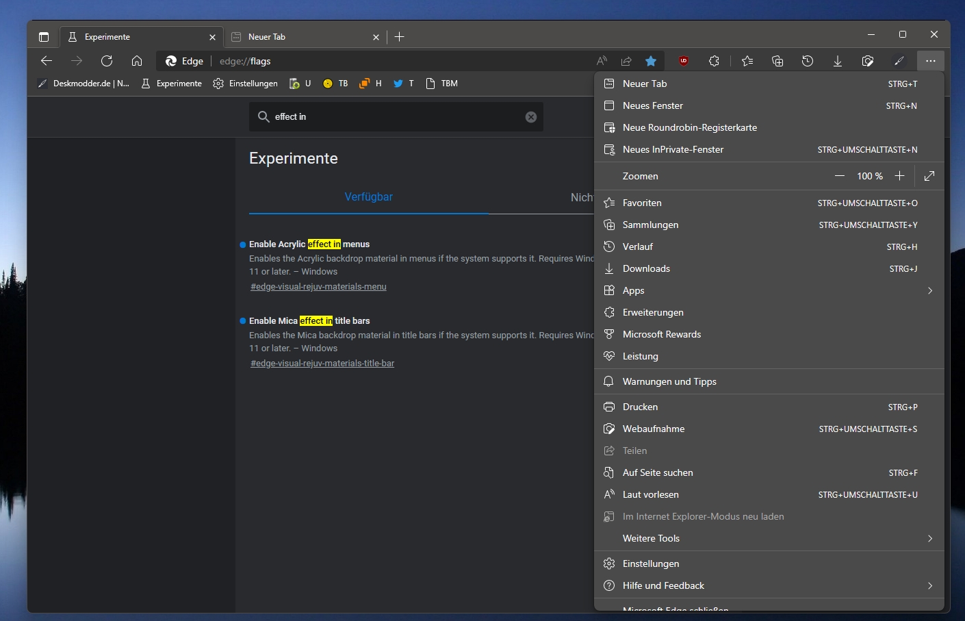965x621 pixels.
Task: Open the Twitter T bookmark
Action: coord(404,84)
